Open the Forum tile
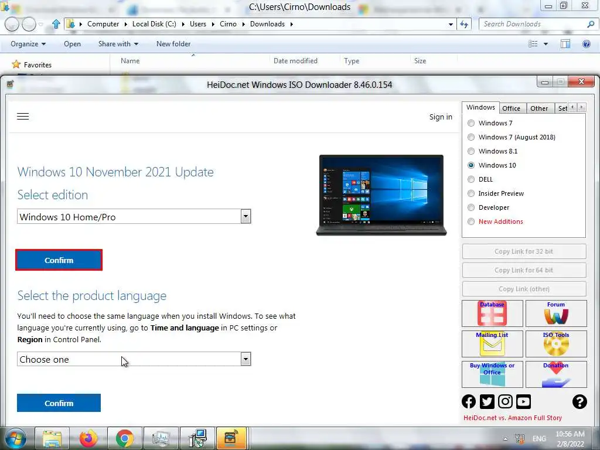The height and width of the screenshot is (450, 600). pyautogui.click(x=556, y=313)
